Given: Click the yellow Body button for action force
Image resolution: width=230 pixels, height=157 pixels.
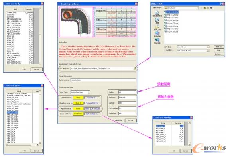Looking at the screenshot, I should click(78, 98).
